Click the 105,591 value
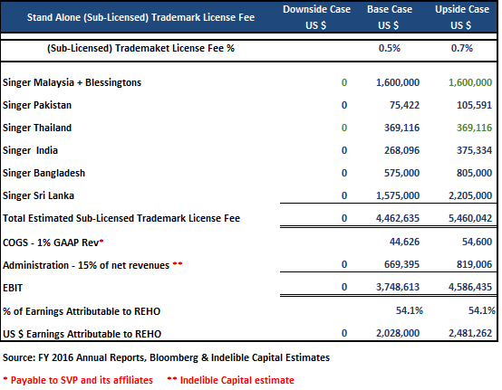 (474, 105)
